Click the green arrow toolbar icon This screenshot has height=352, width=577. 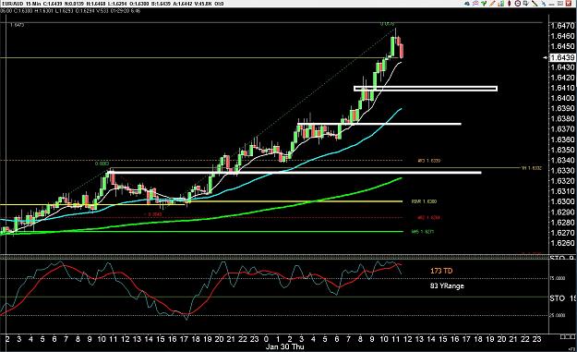point(484,4)
